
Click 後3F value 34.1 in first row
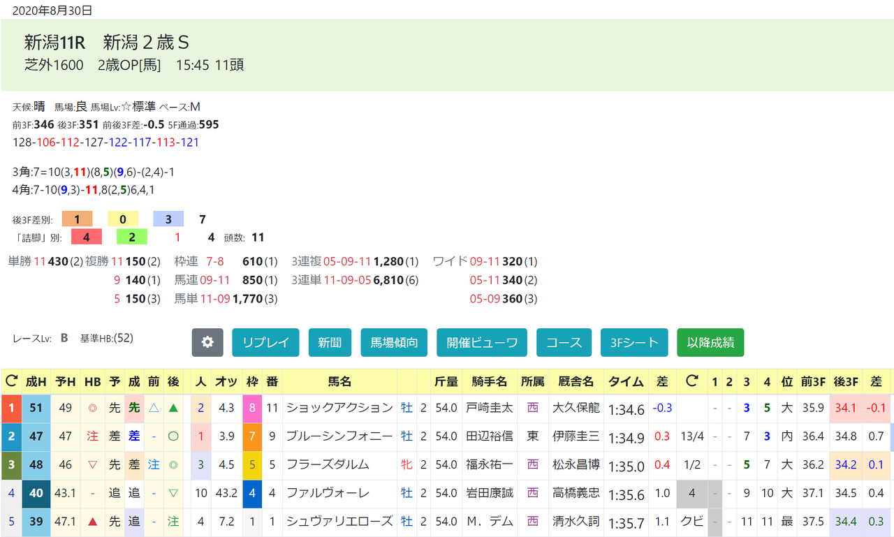845,409
